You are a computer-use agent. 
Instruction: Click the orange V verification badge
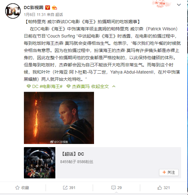click(x=47, y=8)
